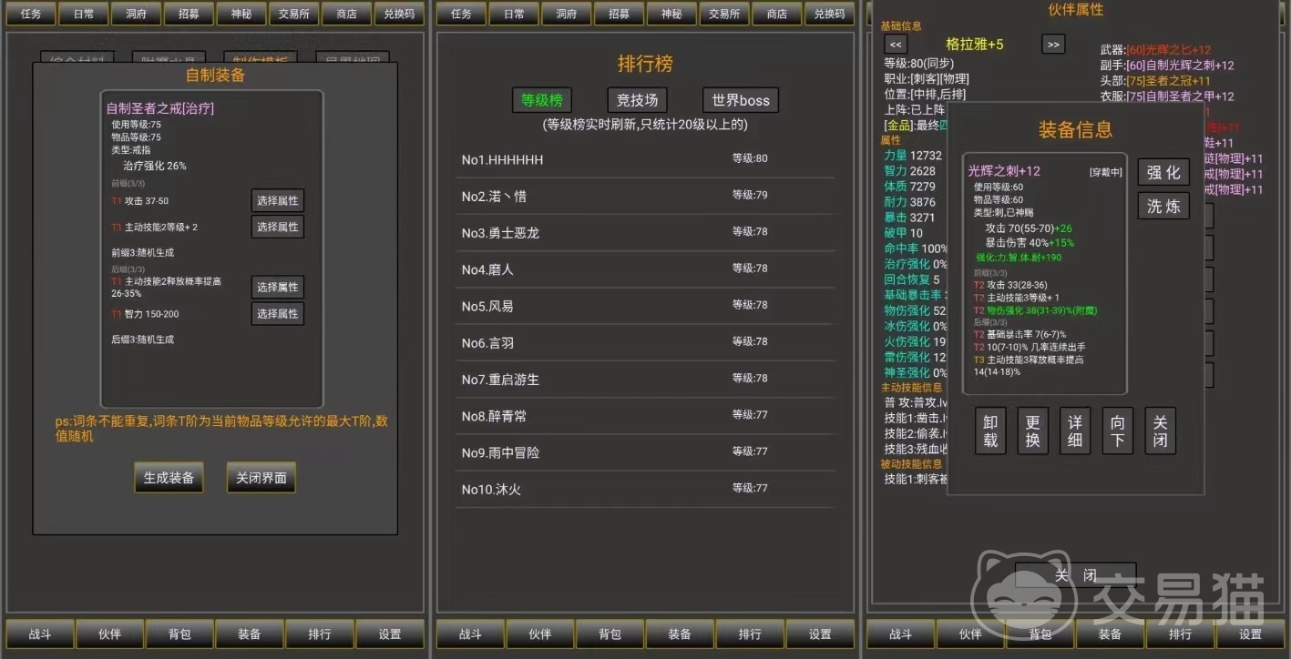Select ranking entry No3.勇士恶龙

coord(646,232)
